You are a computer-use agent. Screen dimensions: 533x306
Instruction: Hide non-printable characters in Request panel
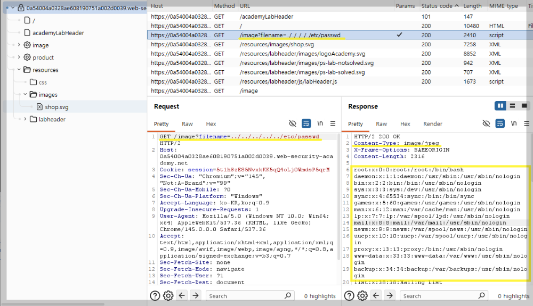click(292, 123)
